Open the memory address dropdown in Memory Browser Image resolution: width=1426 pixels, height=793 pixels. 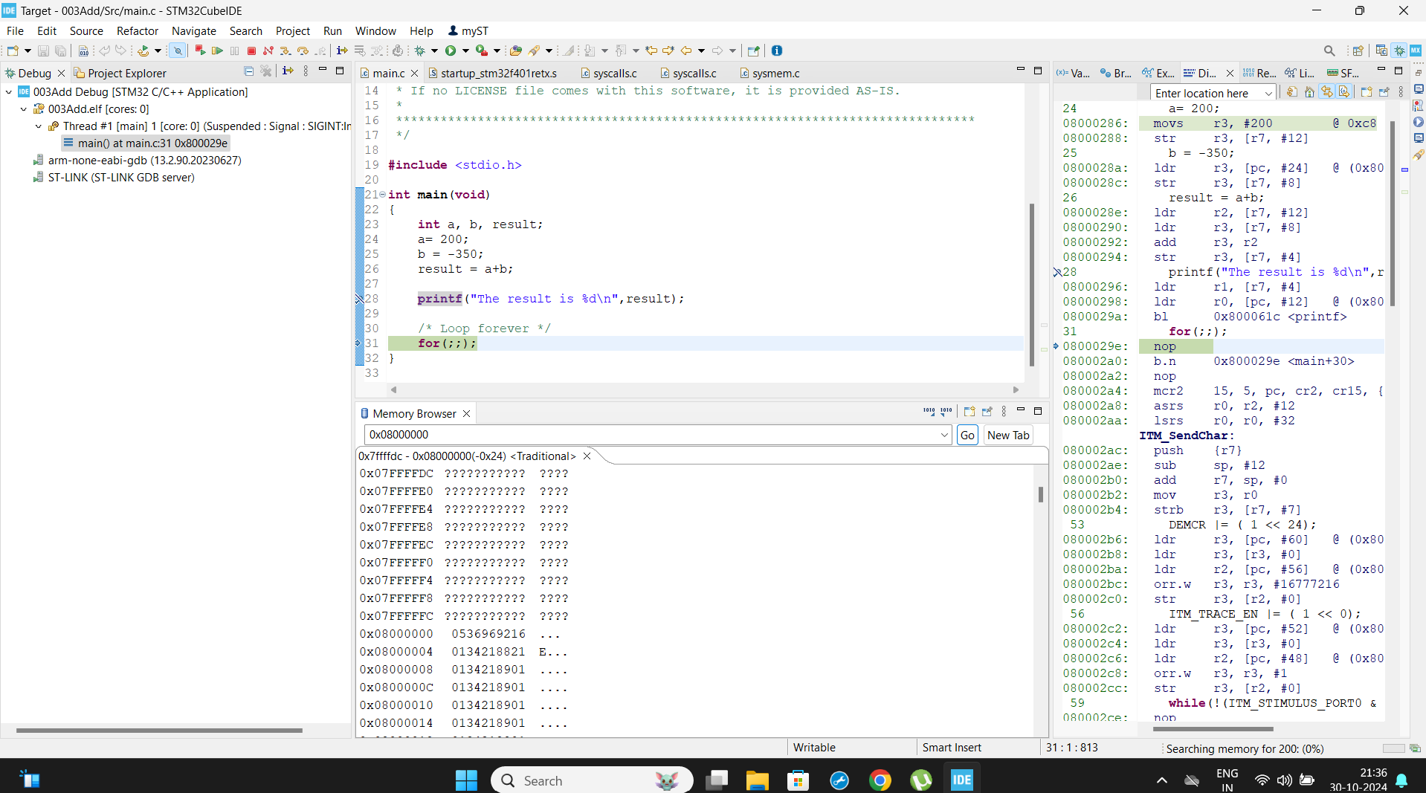click(x=945, y=435)
